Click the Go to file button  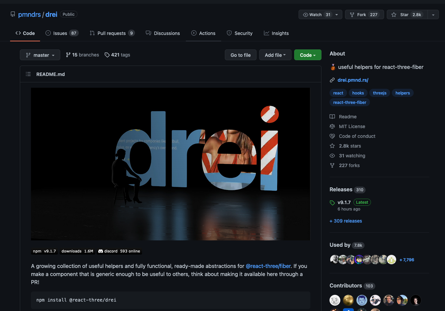tap(241, 55)
